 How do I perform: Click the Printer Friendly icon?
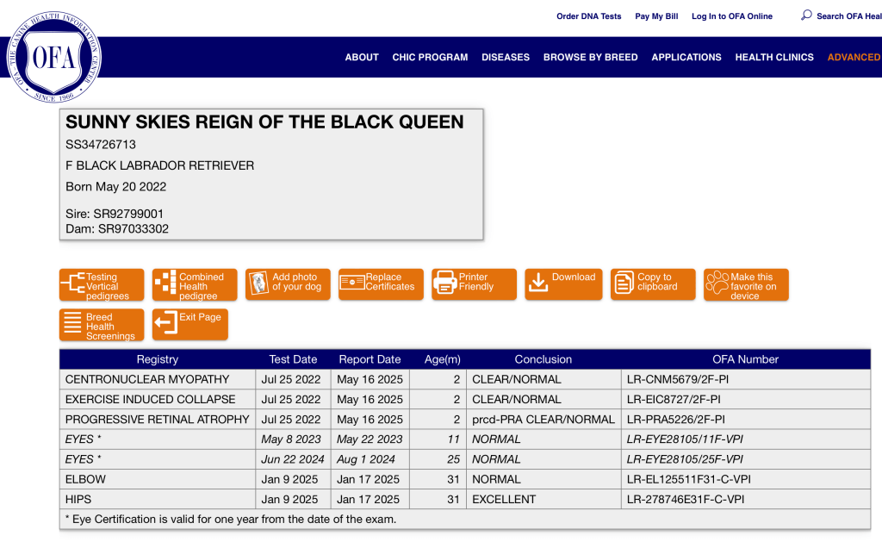point(445,283)
